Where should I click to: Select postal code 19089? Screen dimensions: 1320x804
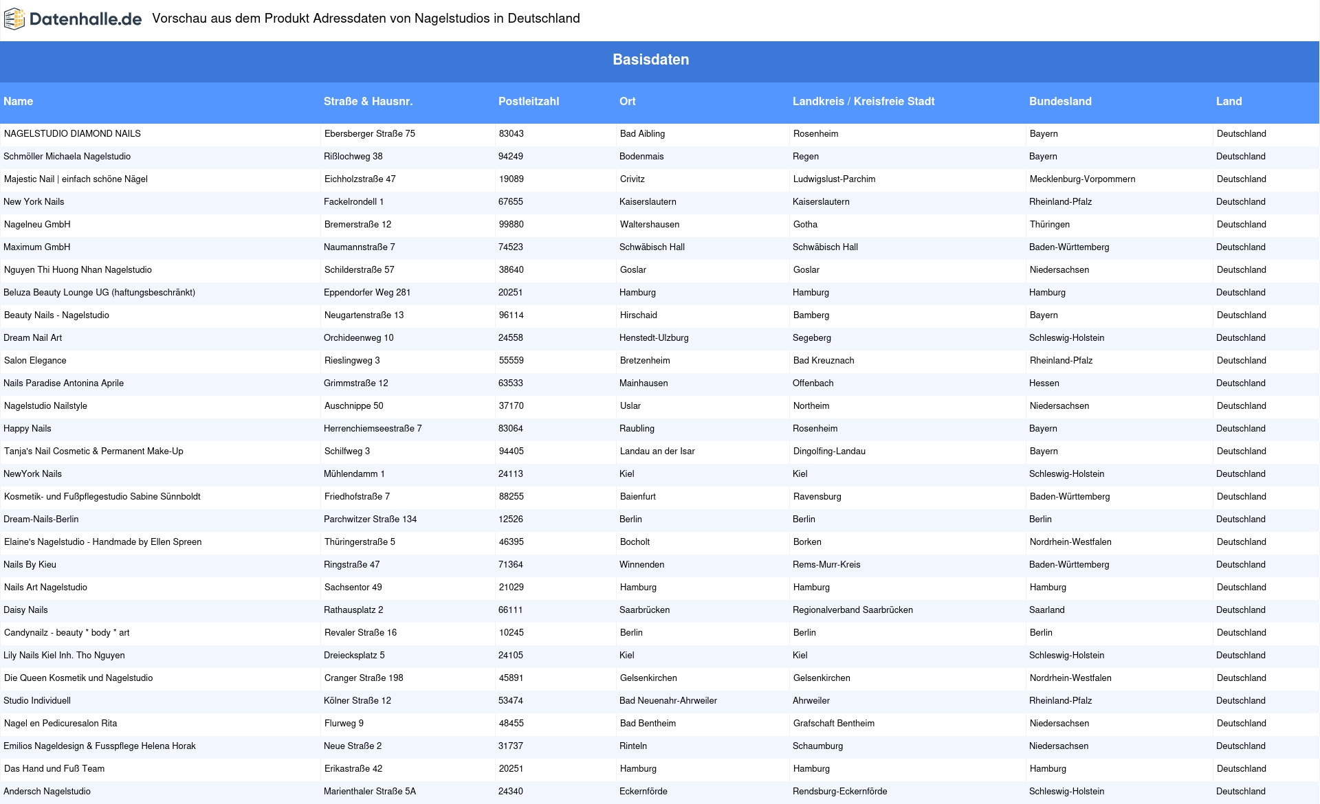(x=511, y=179)
